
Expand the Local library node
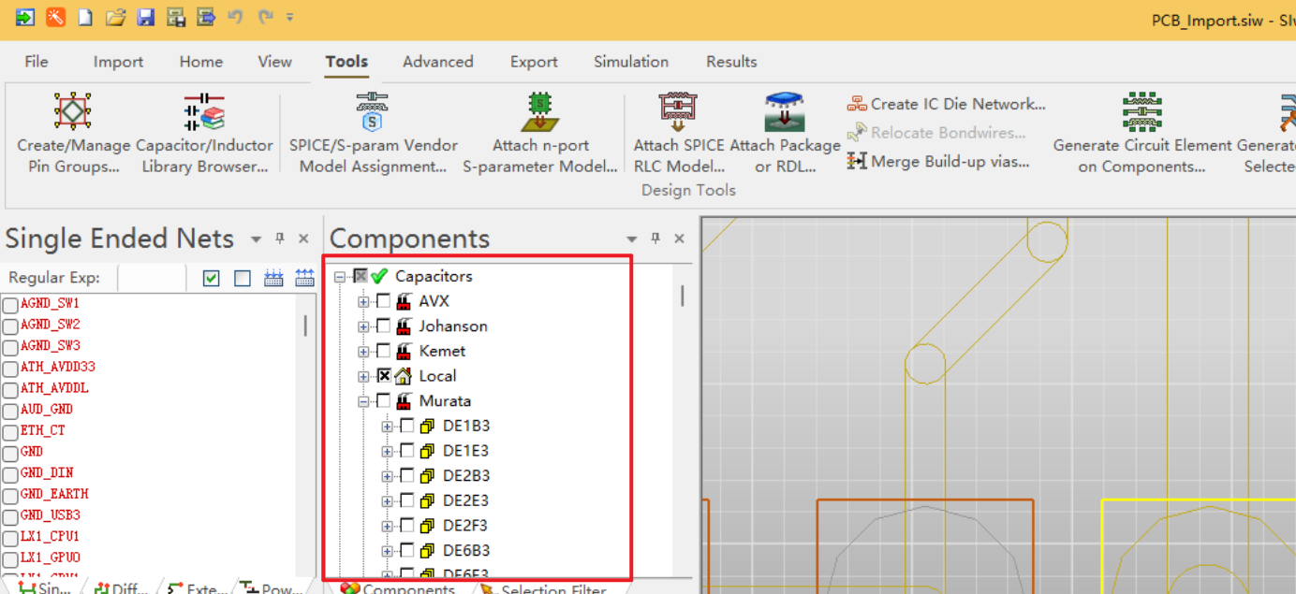coord(363,376)
